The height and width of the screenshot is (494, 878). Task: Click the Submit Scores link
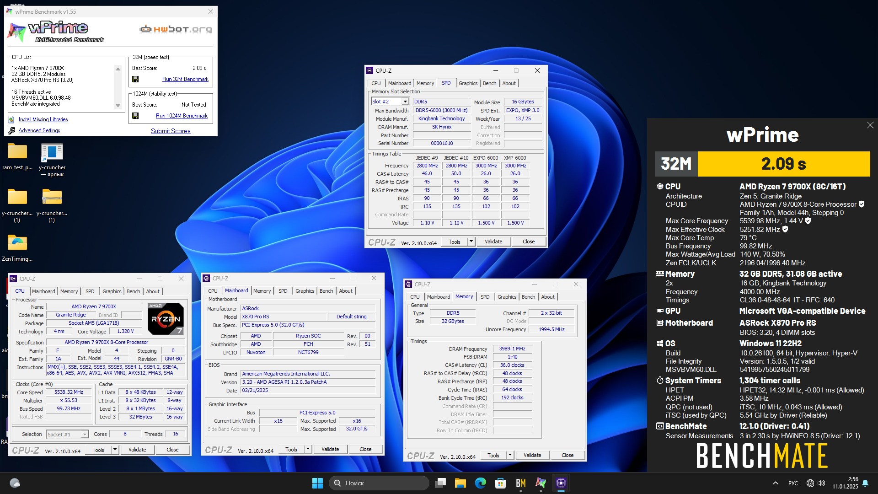(x=171, y=131)
